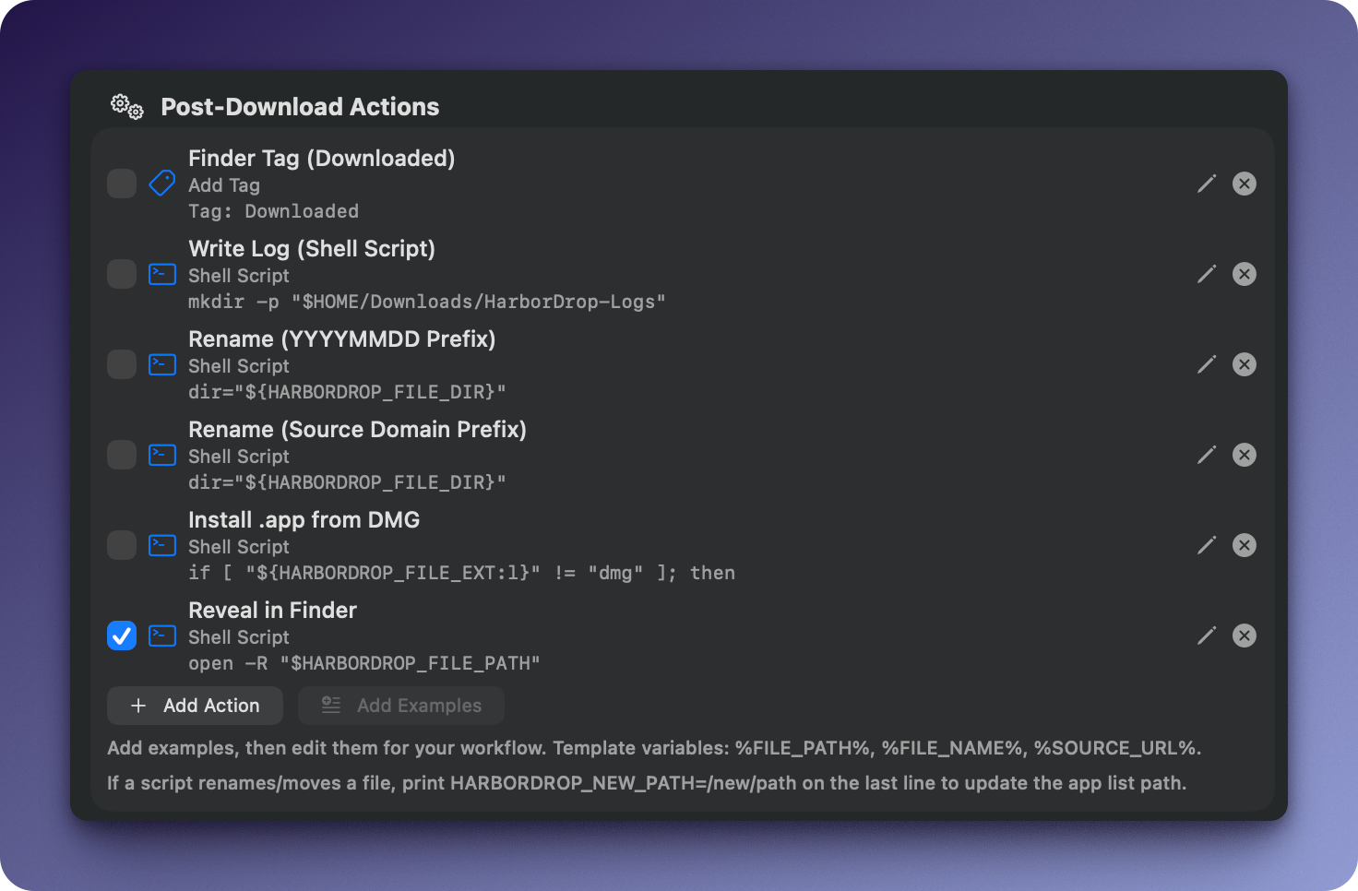Enable the Rename (YYYYMMDD Prefix) checkbox
Viewport: 1358px width, 891px height.
click(122, 364)
